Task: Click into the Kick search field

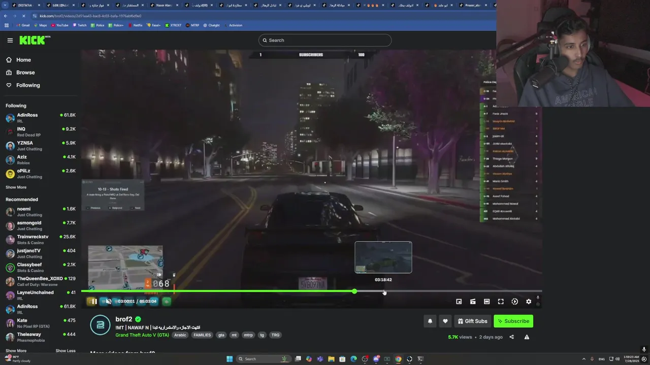Action: tap(325, 40)
